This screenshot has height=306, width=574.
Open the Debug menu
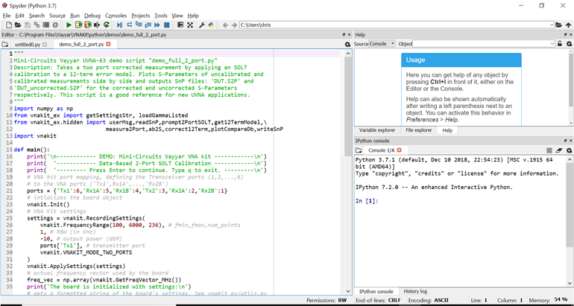(92, 15)
